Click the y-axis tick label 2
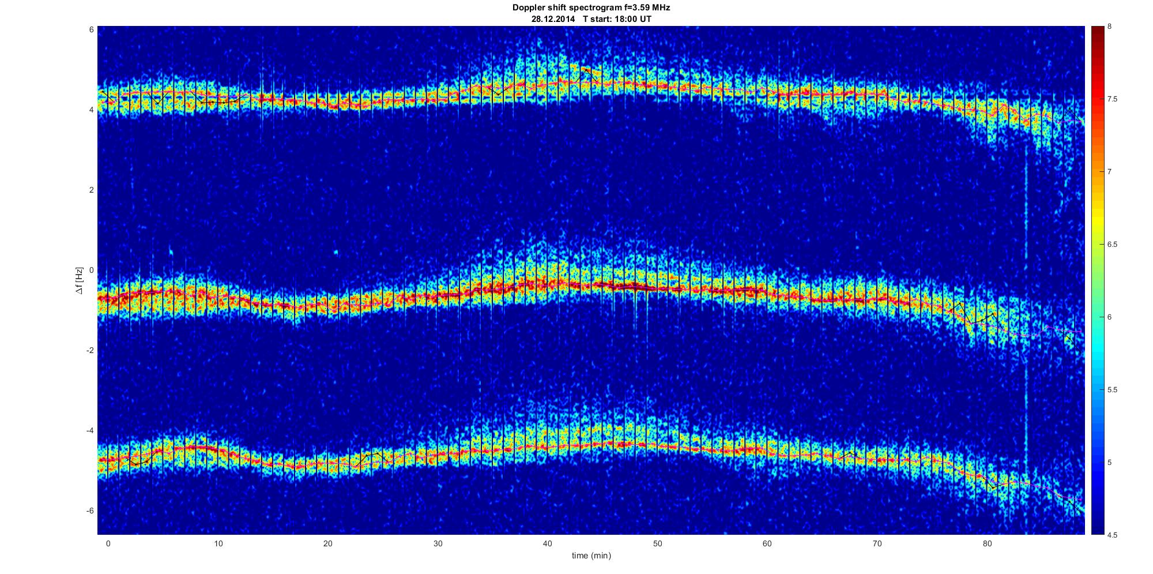The image size is (1153, 574). click(91, 190)
